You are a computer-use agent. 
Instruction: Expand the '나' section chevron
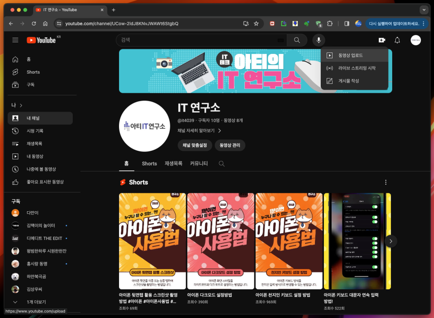click(x=21, y=105)
